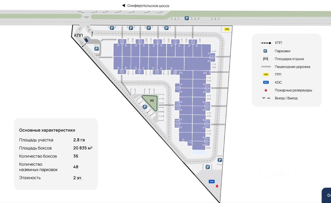Click the Симферопольское шоссе label
This screenshot has width=331, height=203.
[x=148, y=6]
